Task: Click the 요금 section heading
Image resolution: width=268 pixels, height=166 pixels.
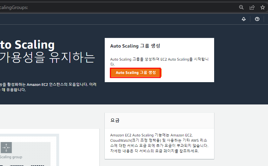Action: click(115, 120)
